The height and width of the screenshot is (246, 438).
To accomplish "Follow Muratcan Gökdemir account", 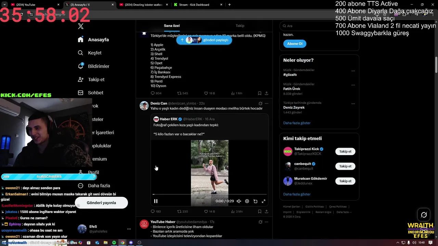I will click(345, 181).
